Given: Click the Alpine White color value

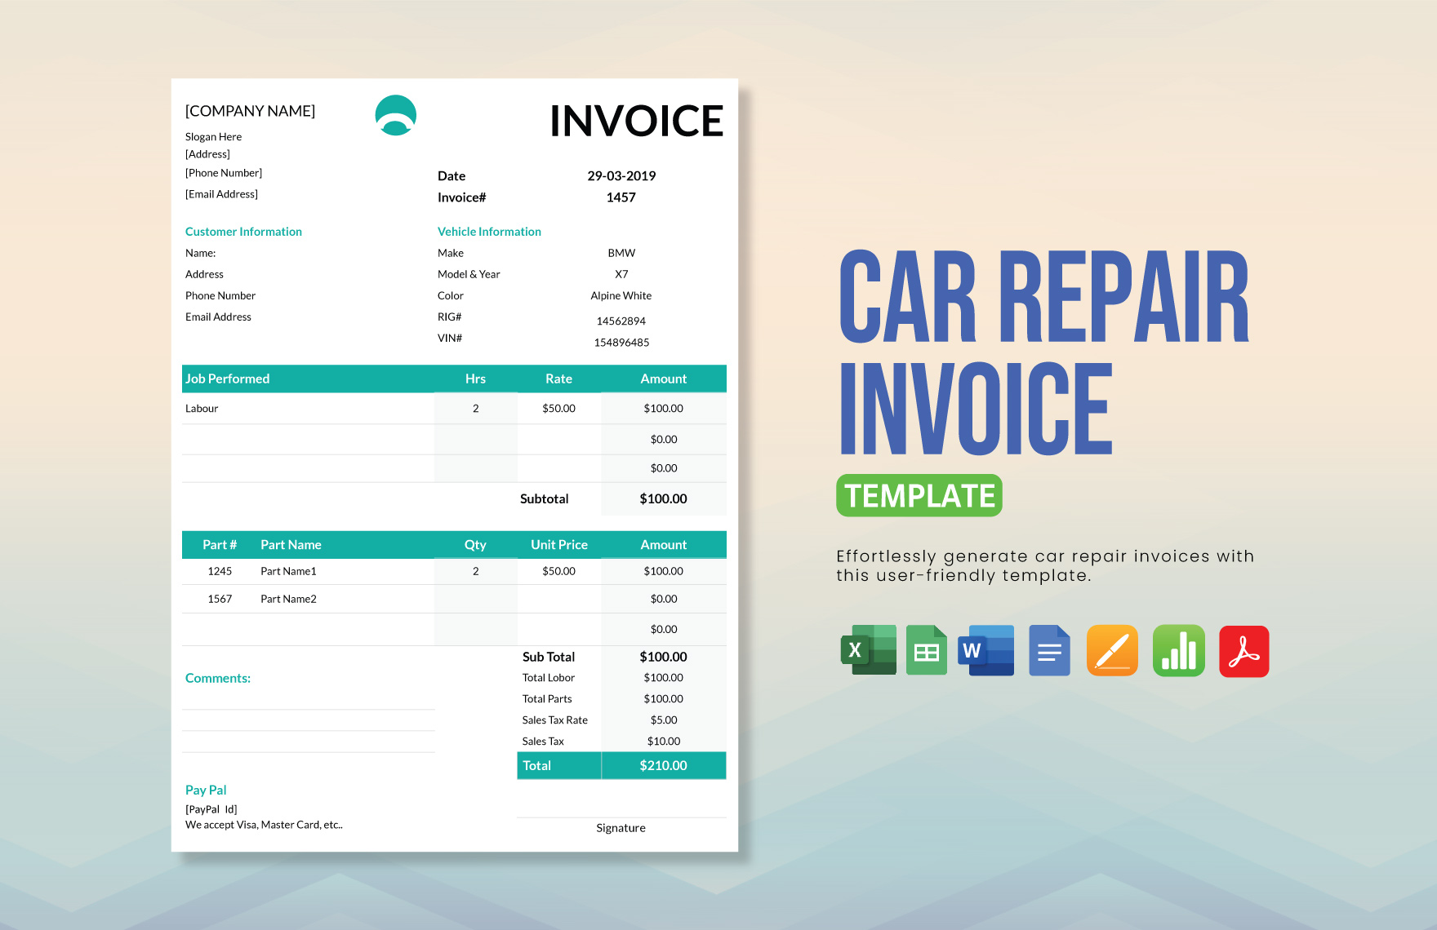Looking at the screenshot, I should tap(621, 295).
